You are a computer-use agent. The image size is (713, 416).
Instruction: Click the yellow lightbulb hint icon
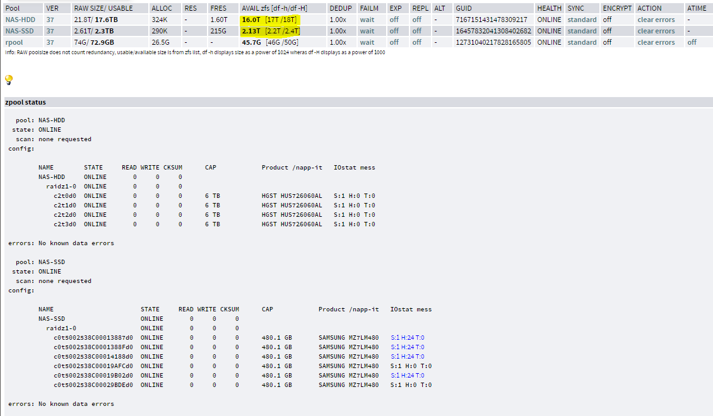pyautogui.click(x=9, y=80)
